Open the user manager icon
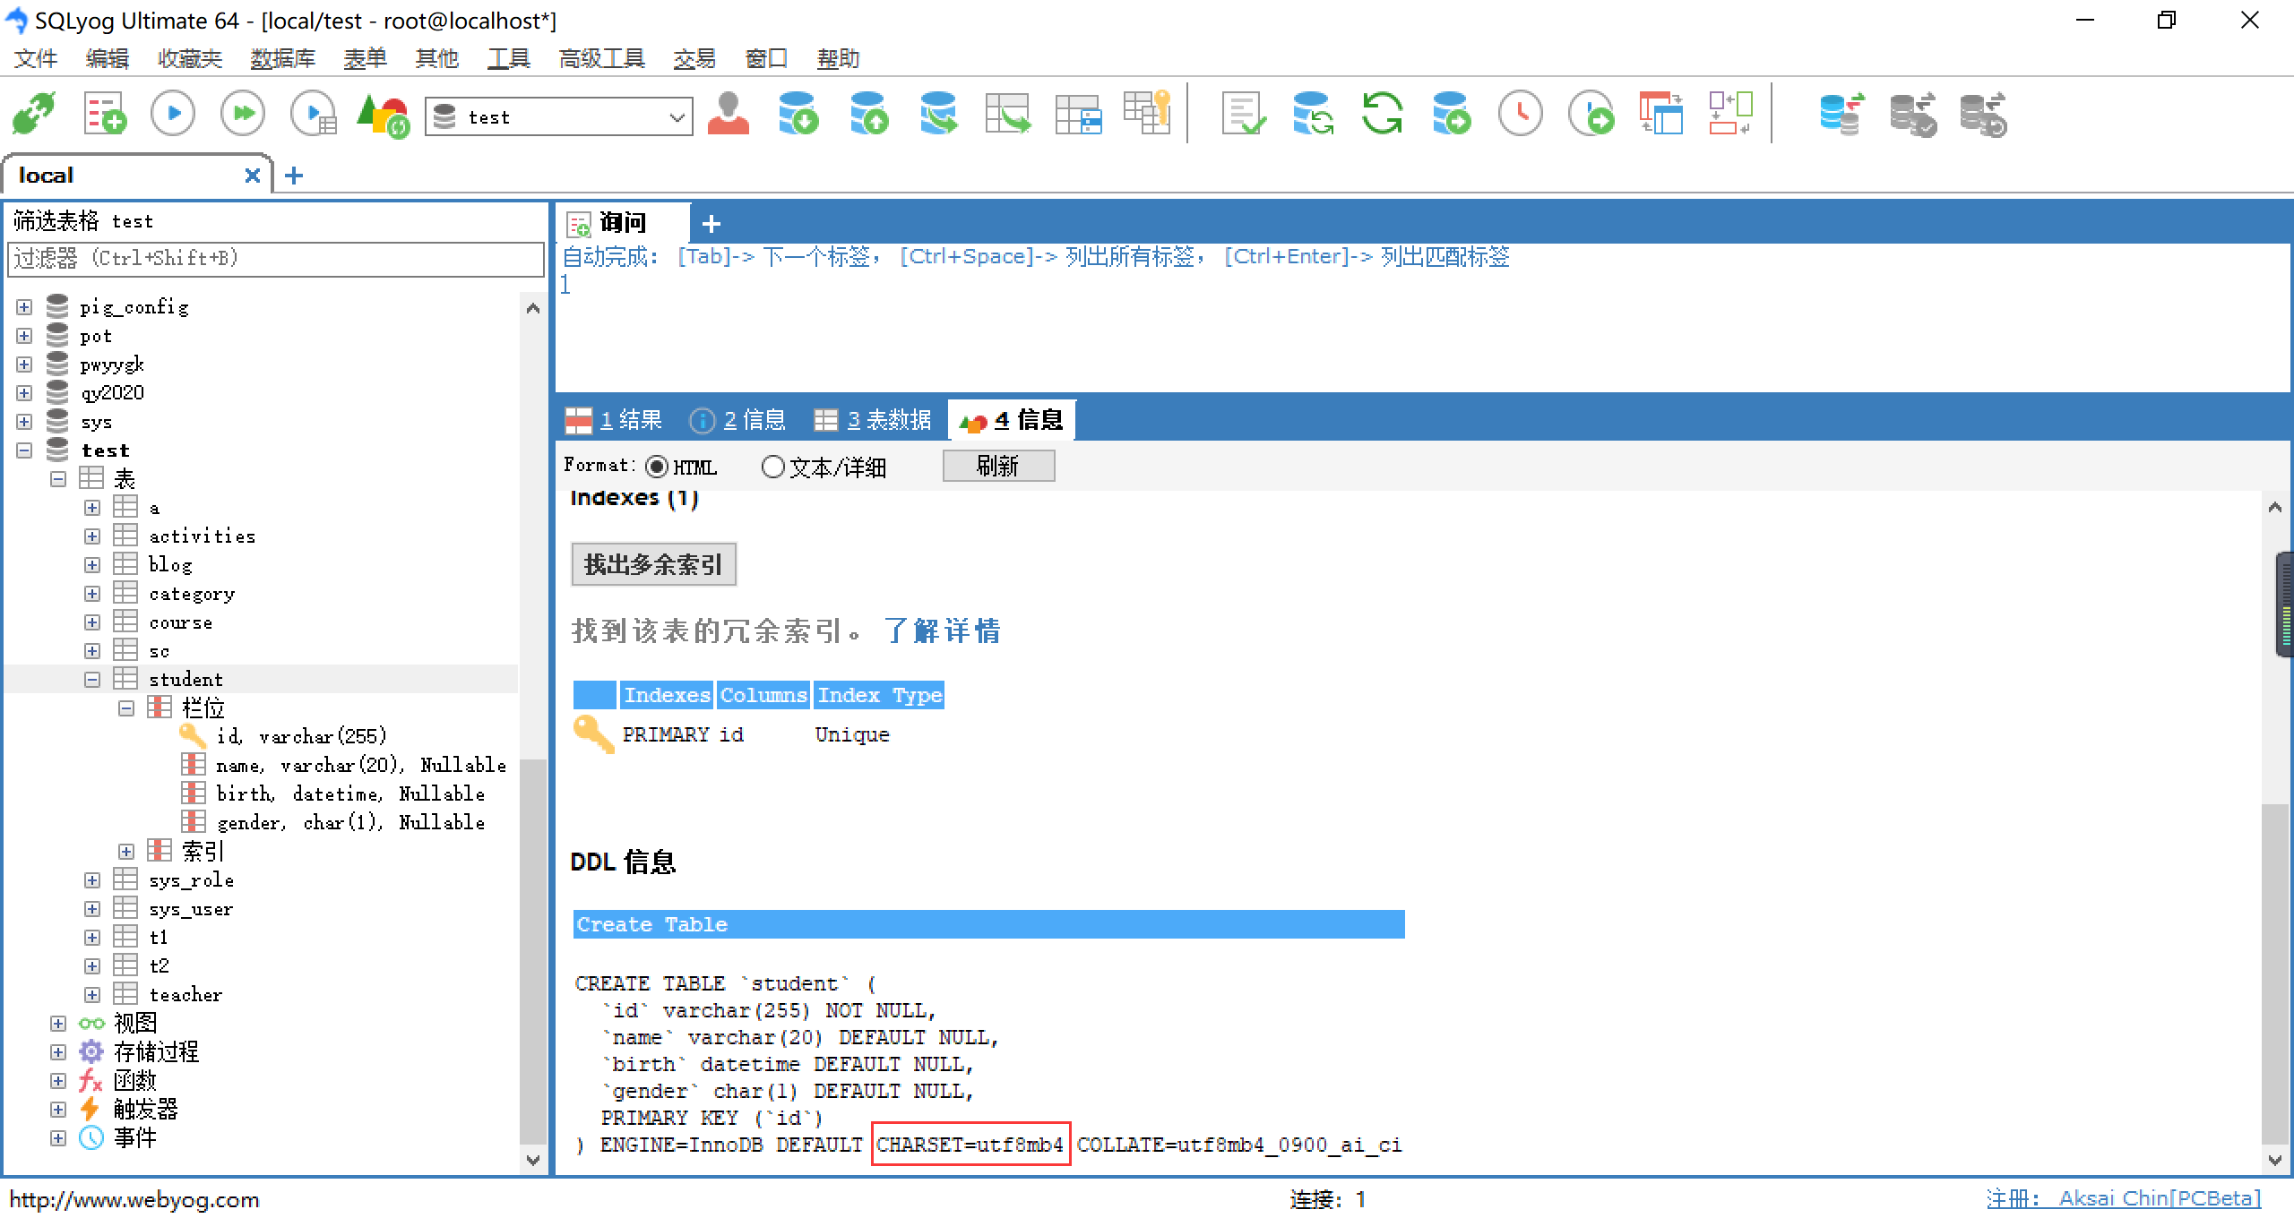Image resolution: width=2294 pixels, height=1218 pixels. (x=728, y=115)
